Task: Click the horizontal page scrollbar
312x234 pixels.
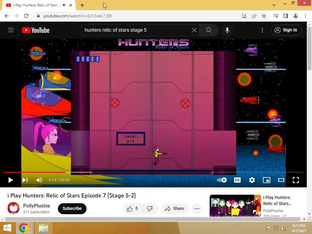Action: point(152,219)
